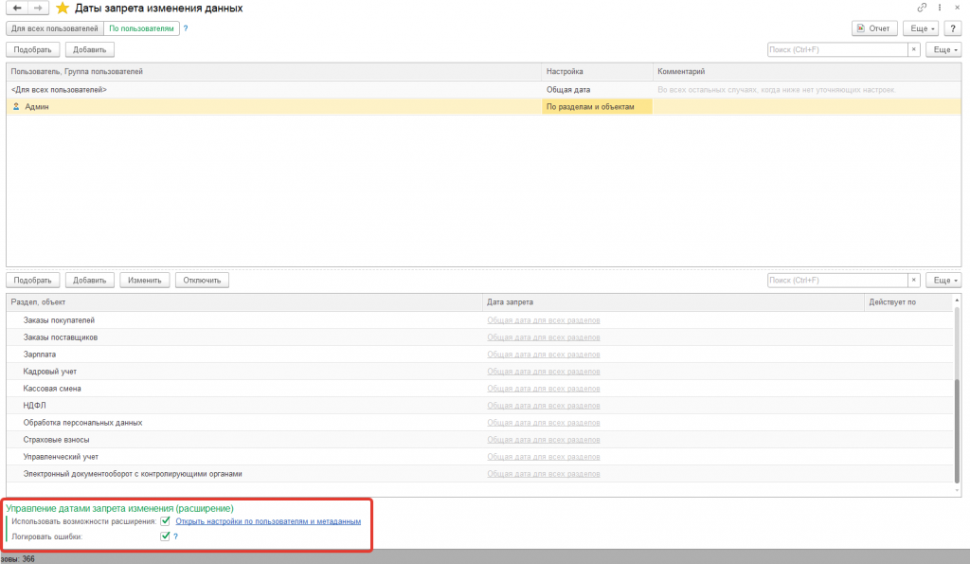
Task: Clear the upper search field
Action: coord(914,49)
